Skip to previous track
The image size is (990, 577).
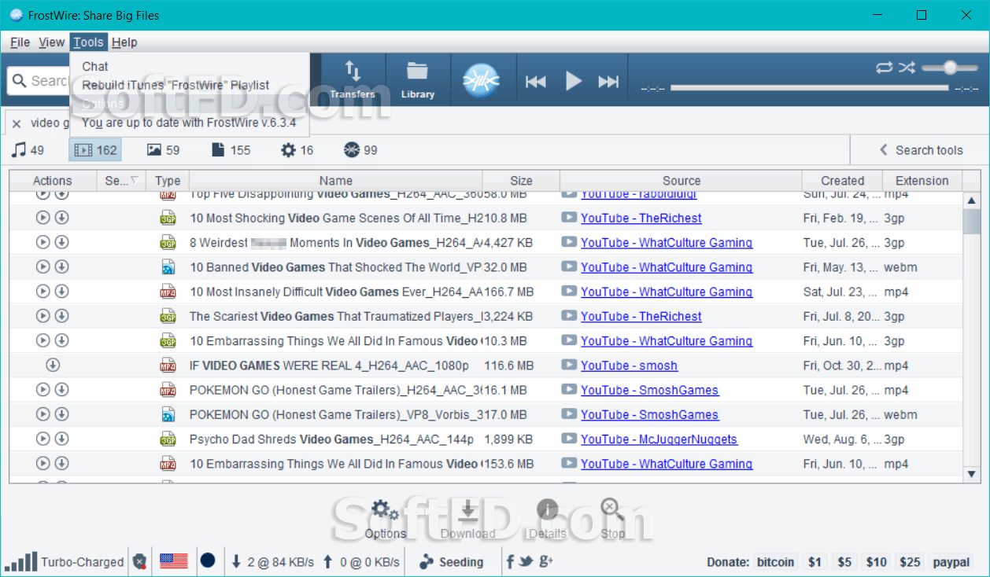536,81
